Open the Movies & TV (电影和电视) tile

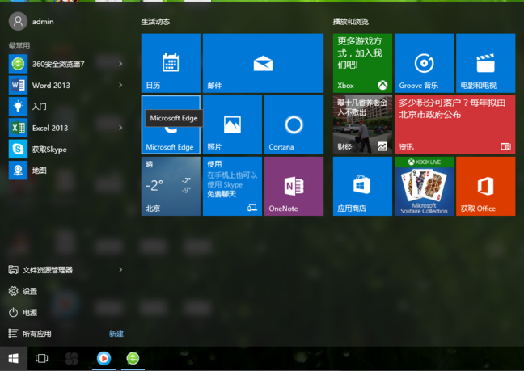click(x=485, y=62)
